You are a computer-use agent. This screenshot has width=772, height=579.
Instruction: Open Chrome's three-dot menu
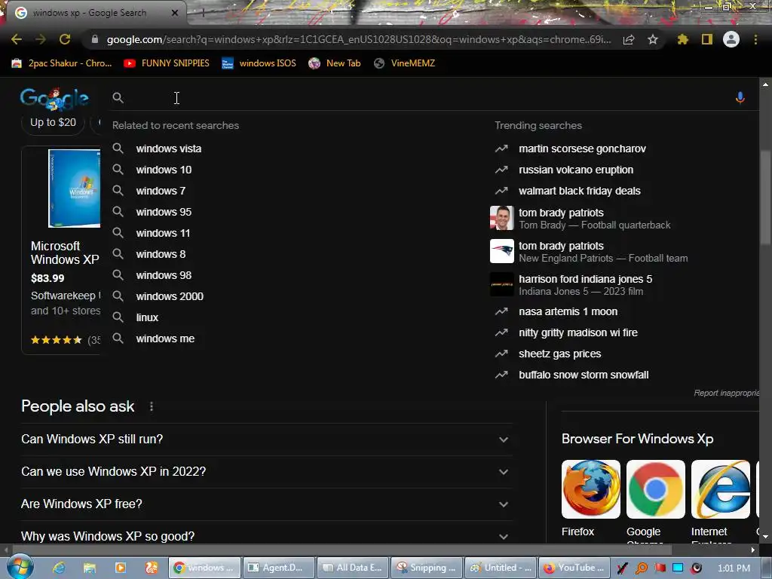tap(755, 39)
